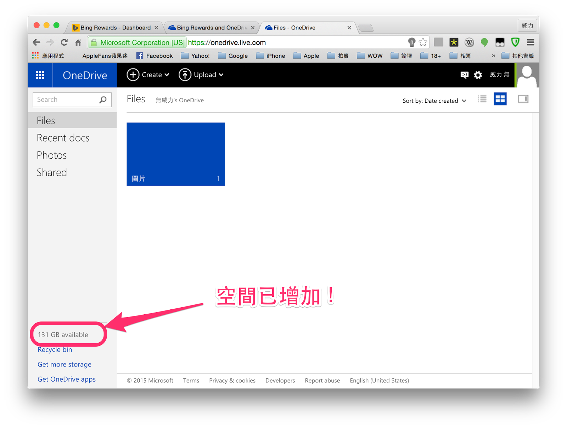567x428 pixels.
Task: Click the browser forward arrow
Action: [50, 42]
